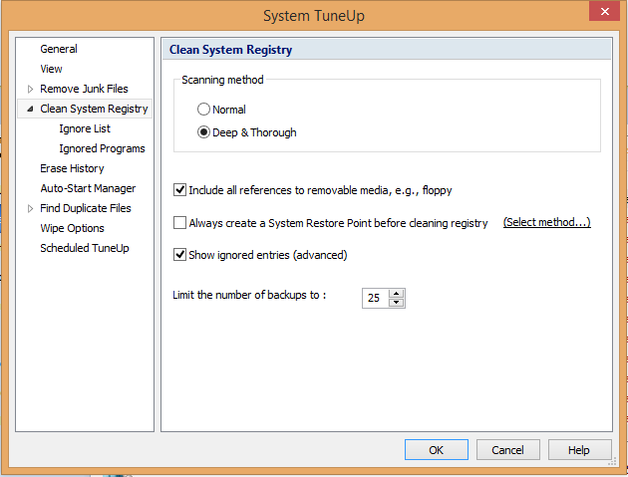Click the Limit the number of backups label

click(249, 295)
